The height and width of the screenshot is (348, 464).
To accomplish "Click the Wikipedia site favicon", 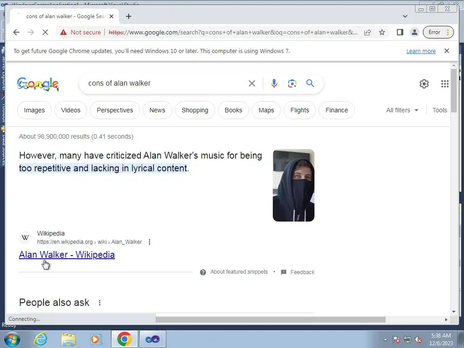I will coord(25,237).
